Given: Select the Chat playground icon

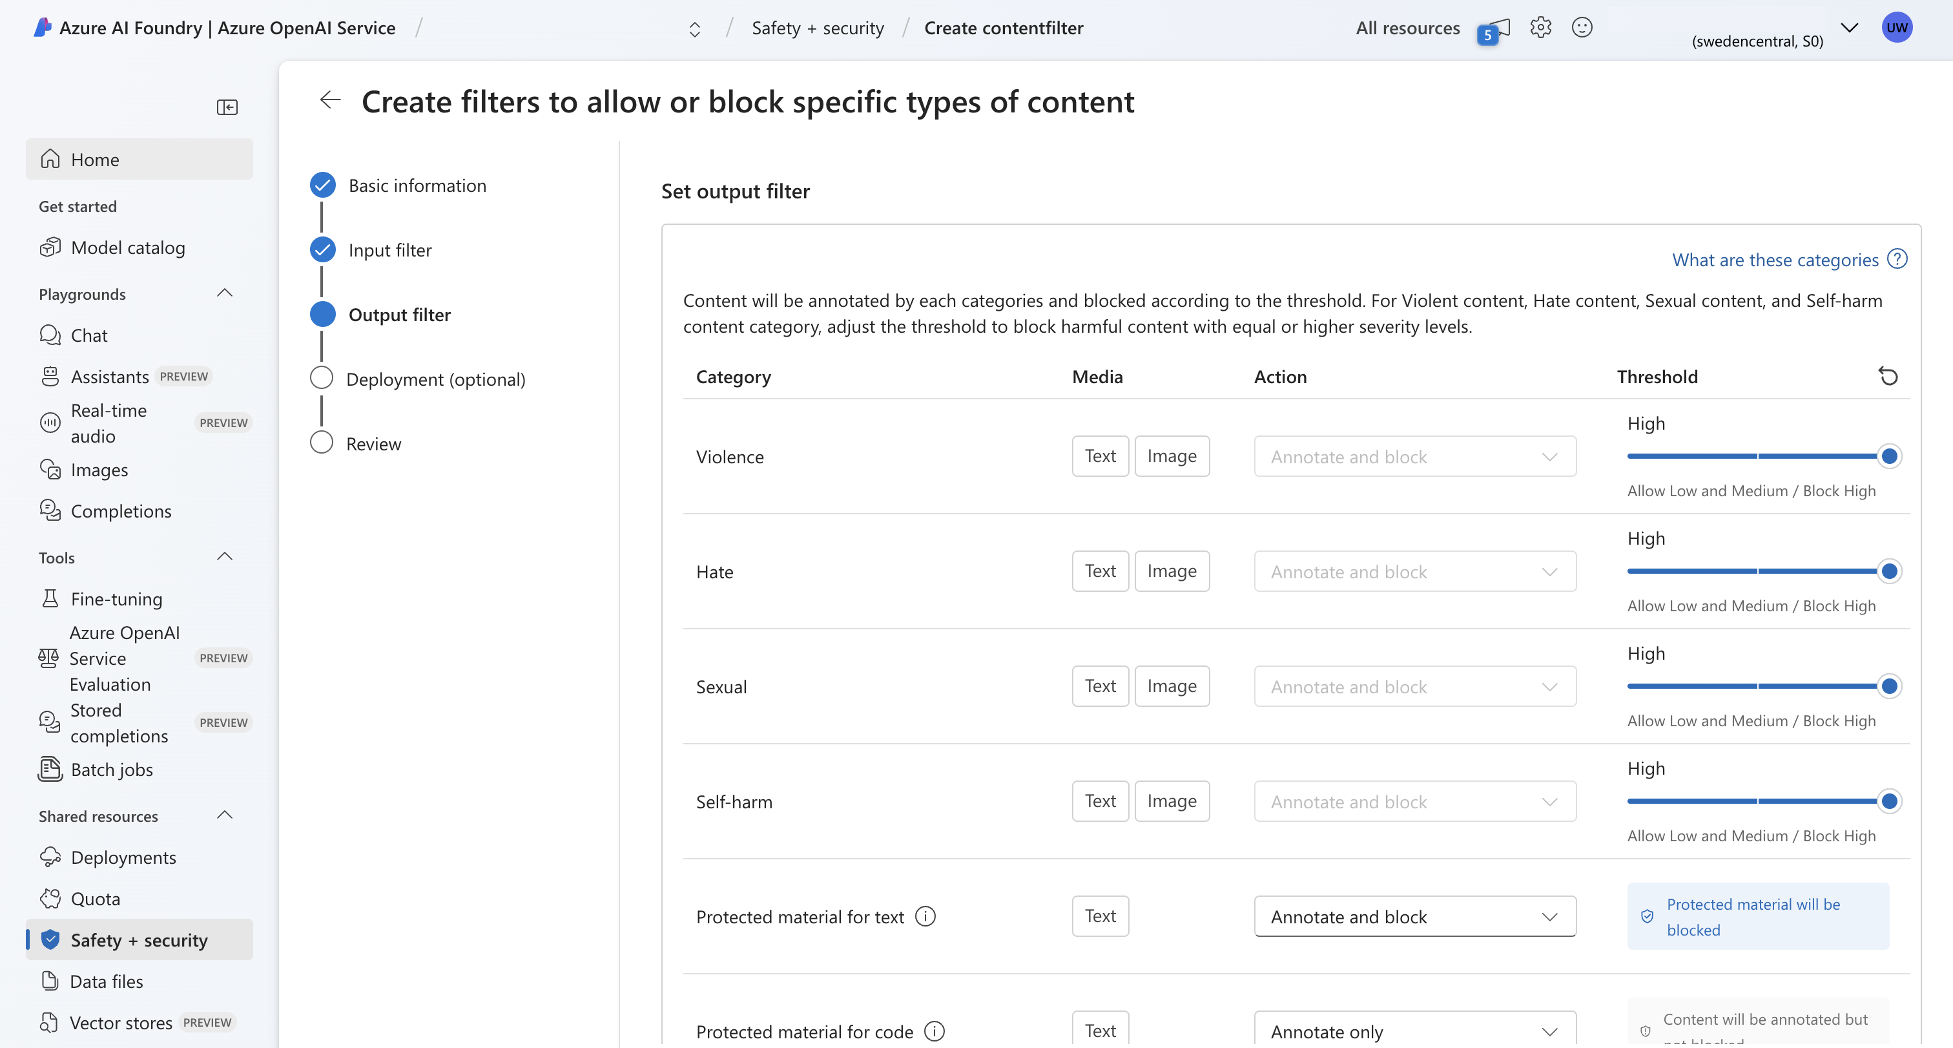Looking at the screenshot, I should [x=49, y=335].
